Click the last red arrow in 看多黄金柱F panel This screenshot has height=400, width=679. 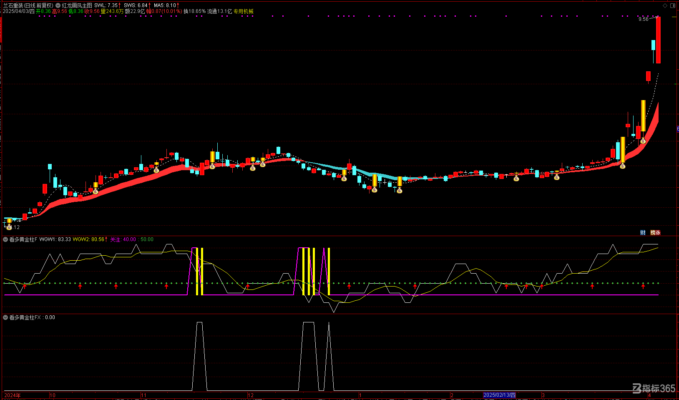643,286
